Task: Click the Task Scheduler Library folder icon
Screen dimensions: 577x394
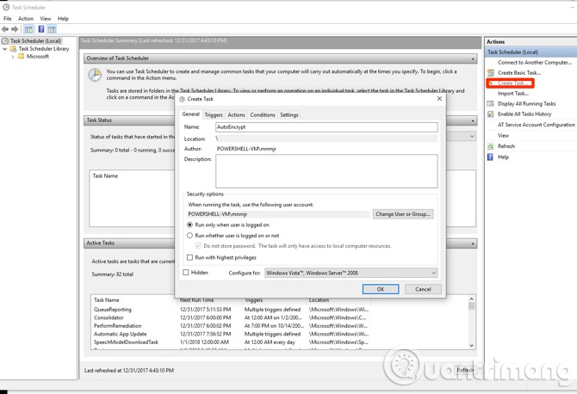Action: 13,49
